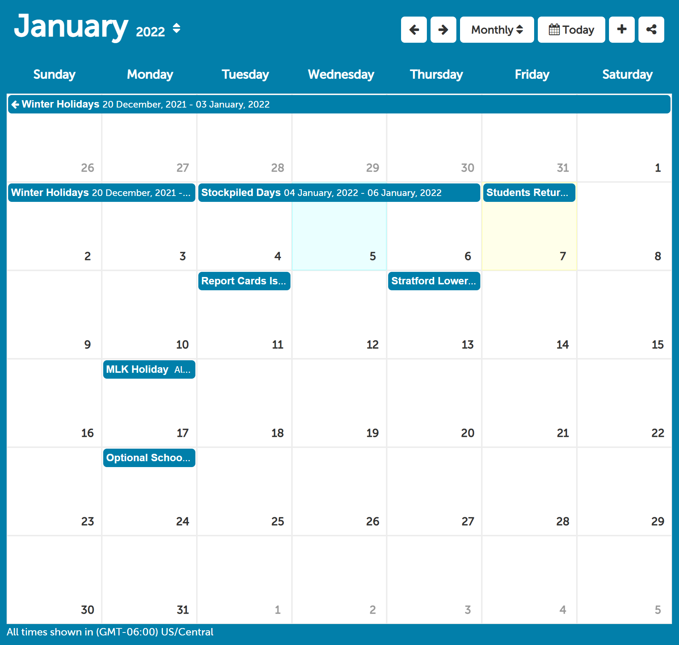Click the US/Central timezone notice
Screen dimensions: 679x645
[110, 632]
